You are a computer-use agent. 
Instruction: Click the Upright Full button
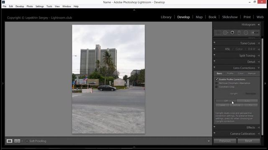(x=251, y=105)
